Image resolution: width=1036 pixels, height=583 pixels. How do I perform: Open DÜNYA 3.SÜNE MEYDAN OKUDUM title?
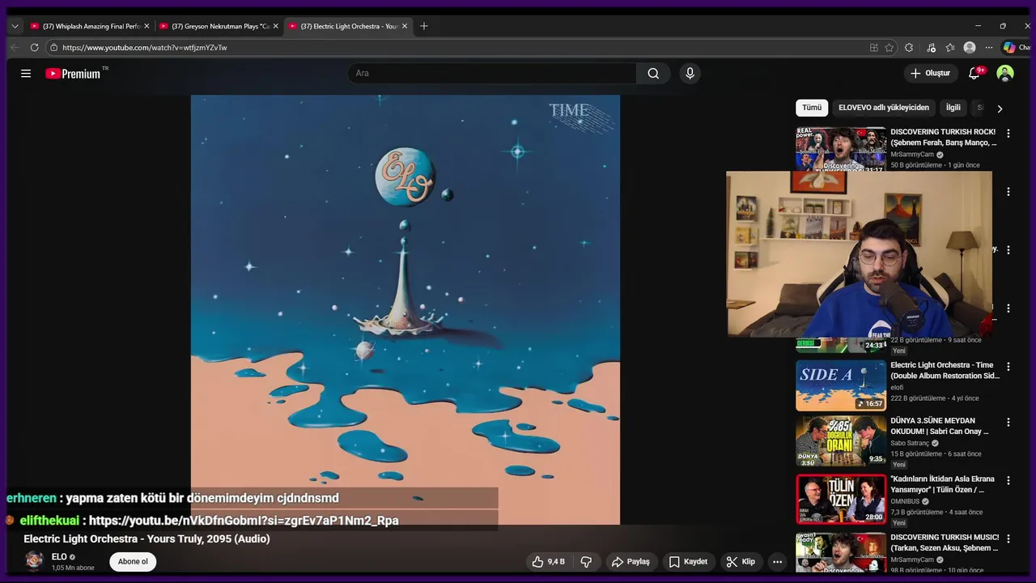pos(940,426)
